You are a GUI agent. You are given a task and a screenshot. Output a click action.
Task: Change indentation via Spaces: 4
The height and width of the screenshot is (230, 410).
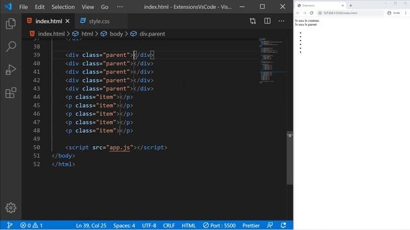(124, 226)
